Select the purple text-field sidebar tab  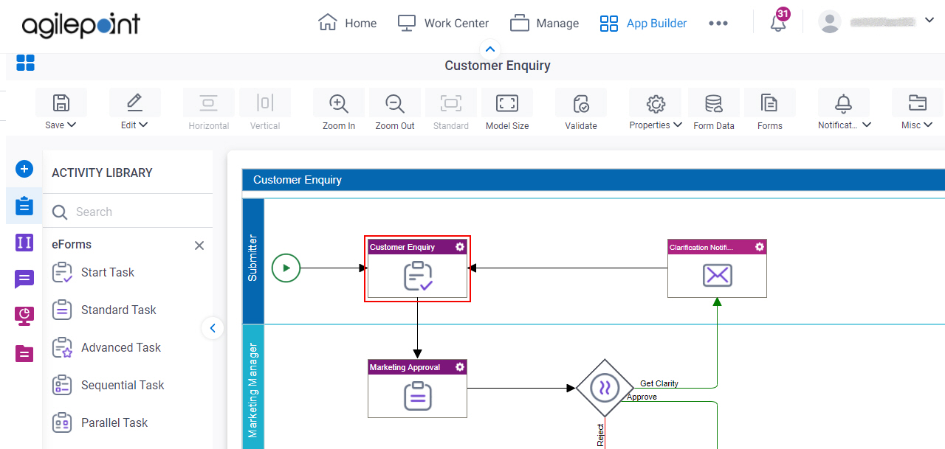coord(24,243)
